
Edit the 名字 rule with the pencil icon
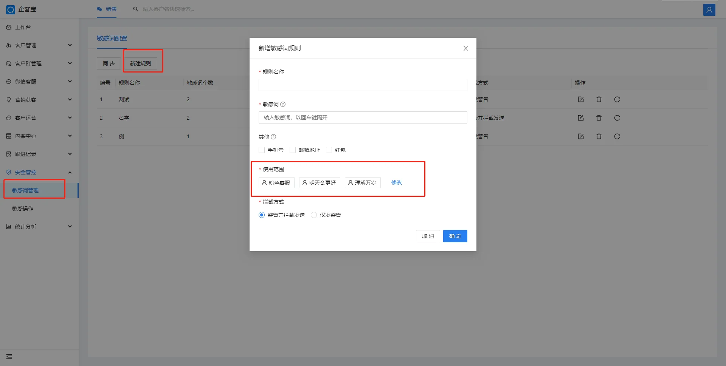click(x=581, y=118)
